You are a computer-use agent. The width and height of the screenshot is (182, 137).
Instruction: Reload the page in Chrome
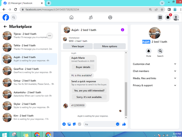15,9
